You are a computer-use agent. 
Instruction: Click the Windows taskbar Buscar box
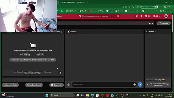tap(62, 95)
